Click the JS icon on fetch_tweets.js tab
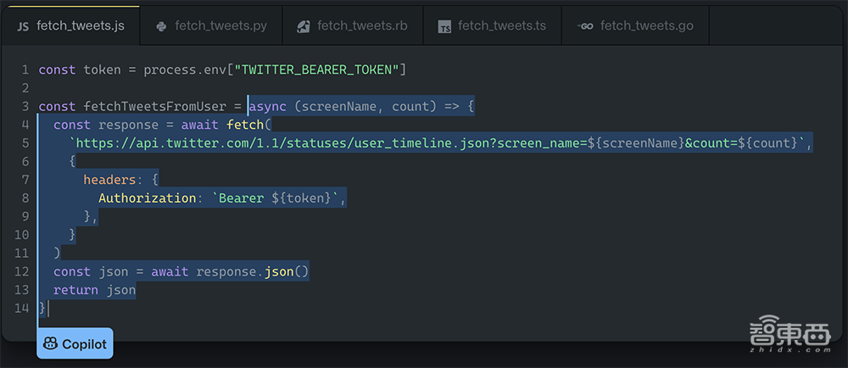848x368 pixels. pyautogui.click(x=24, y=26)
